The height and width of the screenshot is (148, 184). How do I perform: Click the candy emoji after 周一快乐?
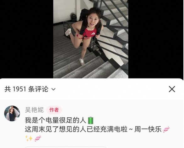[166, 129]
